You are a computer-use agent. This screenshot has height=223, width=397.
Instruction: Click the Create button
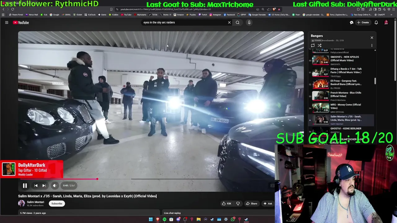click(363, 22)
